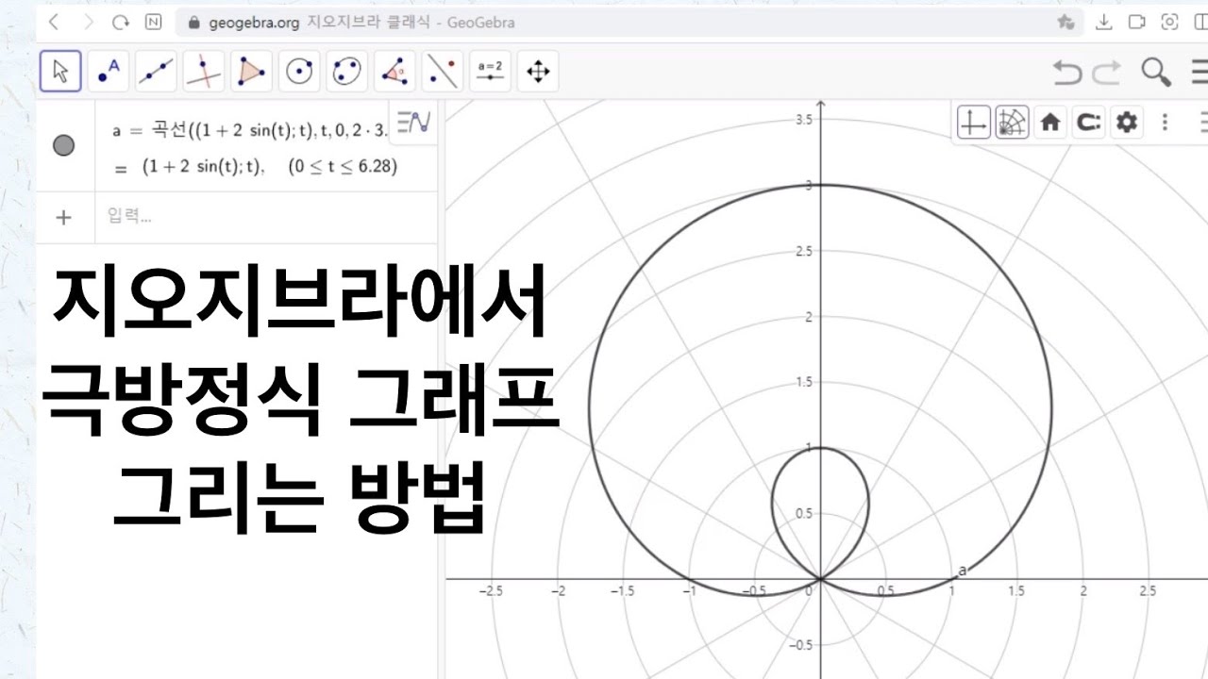1208x679 pixels.
Task: Click axis label −2.5 on x-axis
Action: point(490,591)
